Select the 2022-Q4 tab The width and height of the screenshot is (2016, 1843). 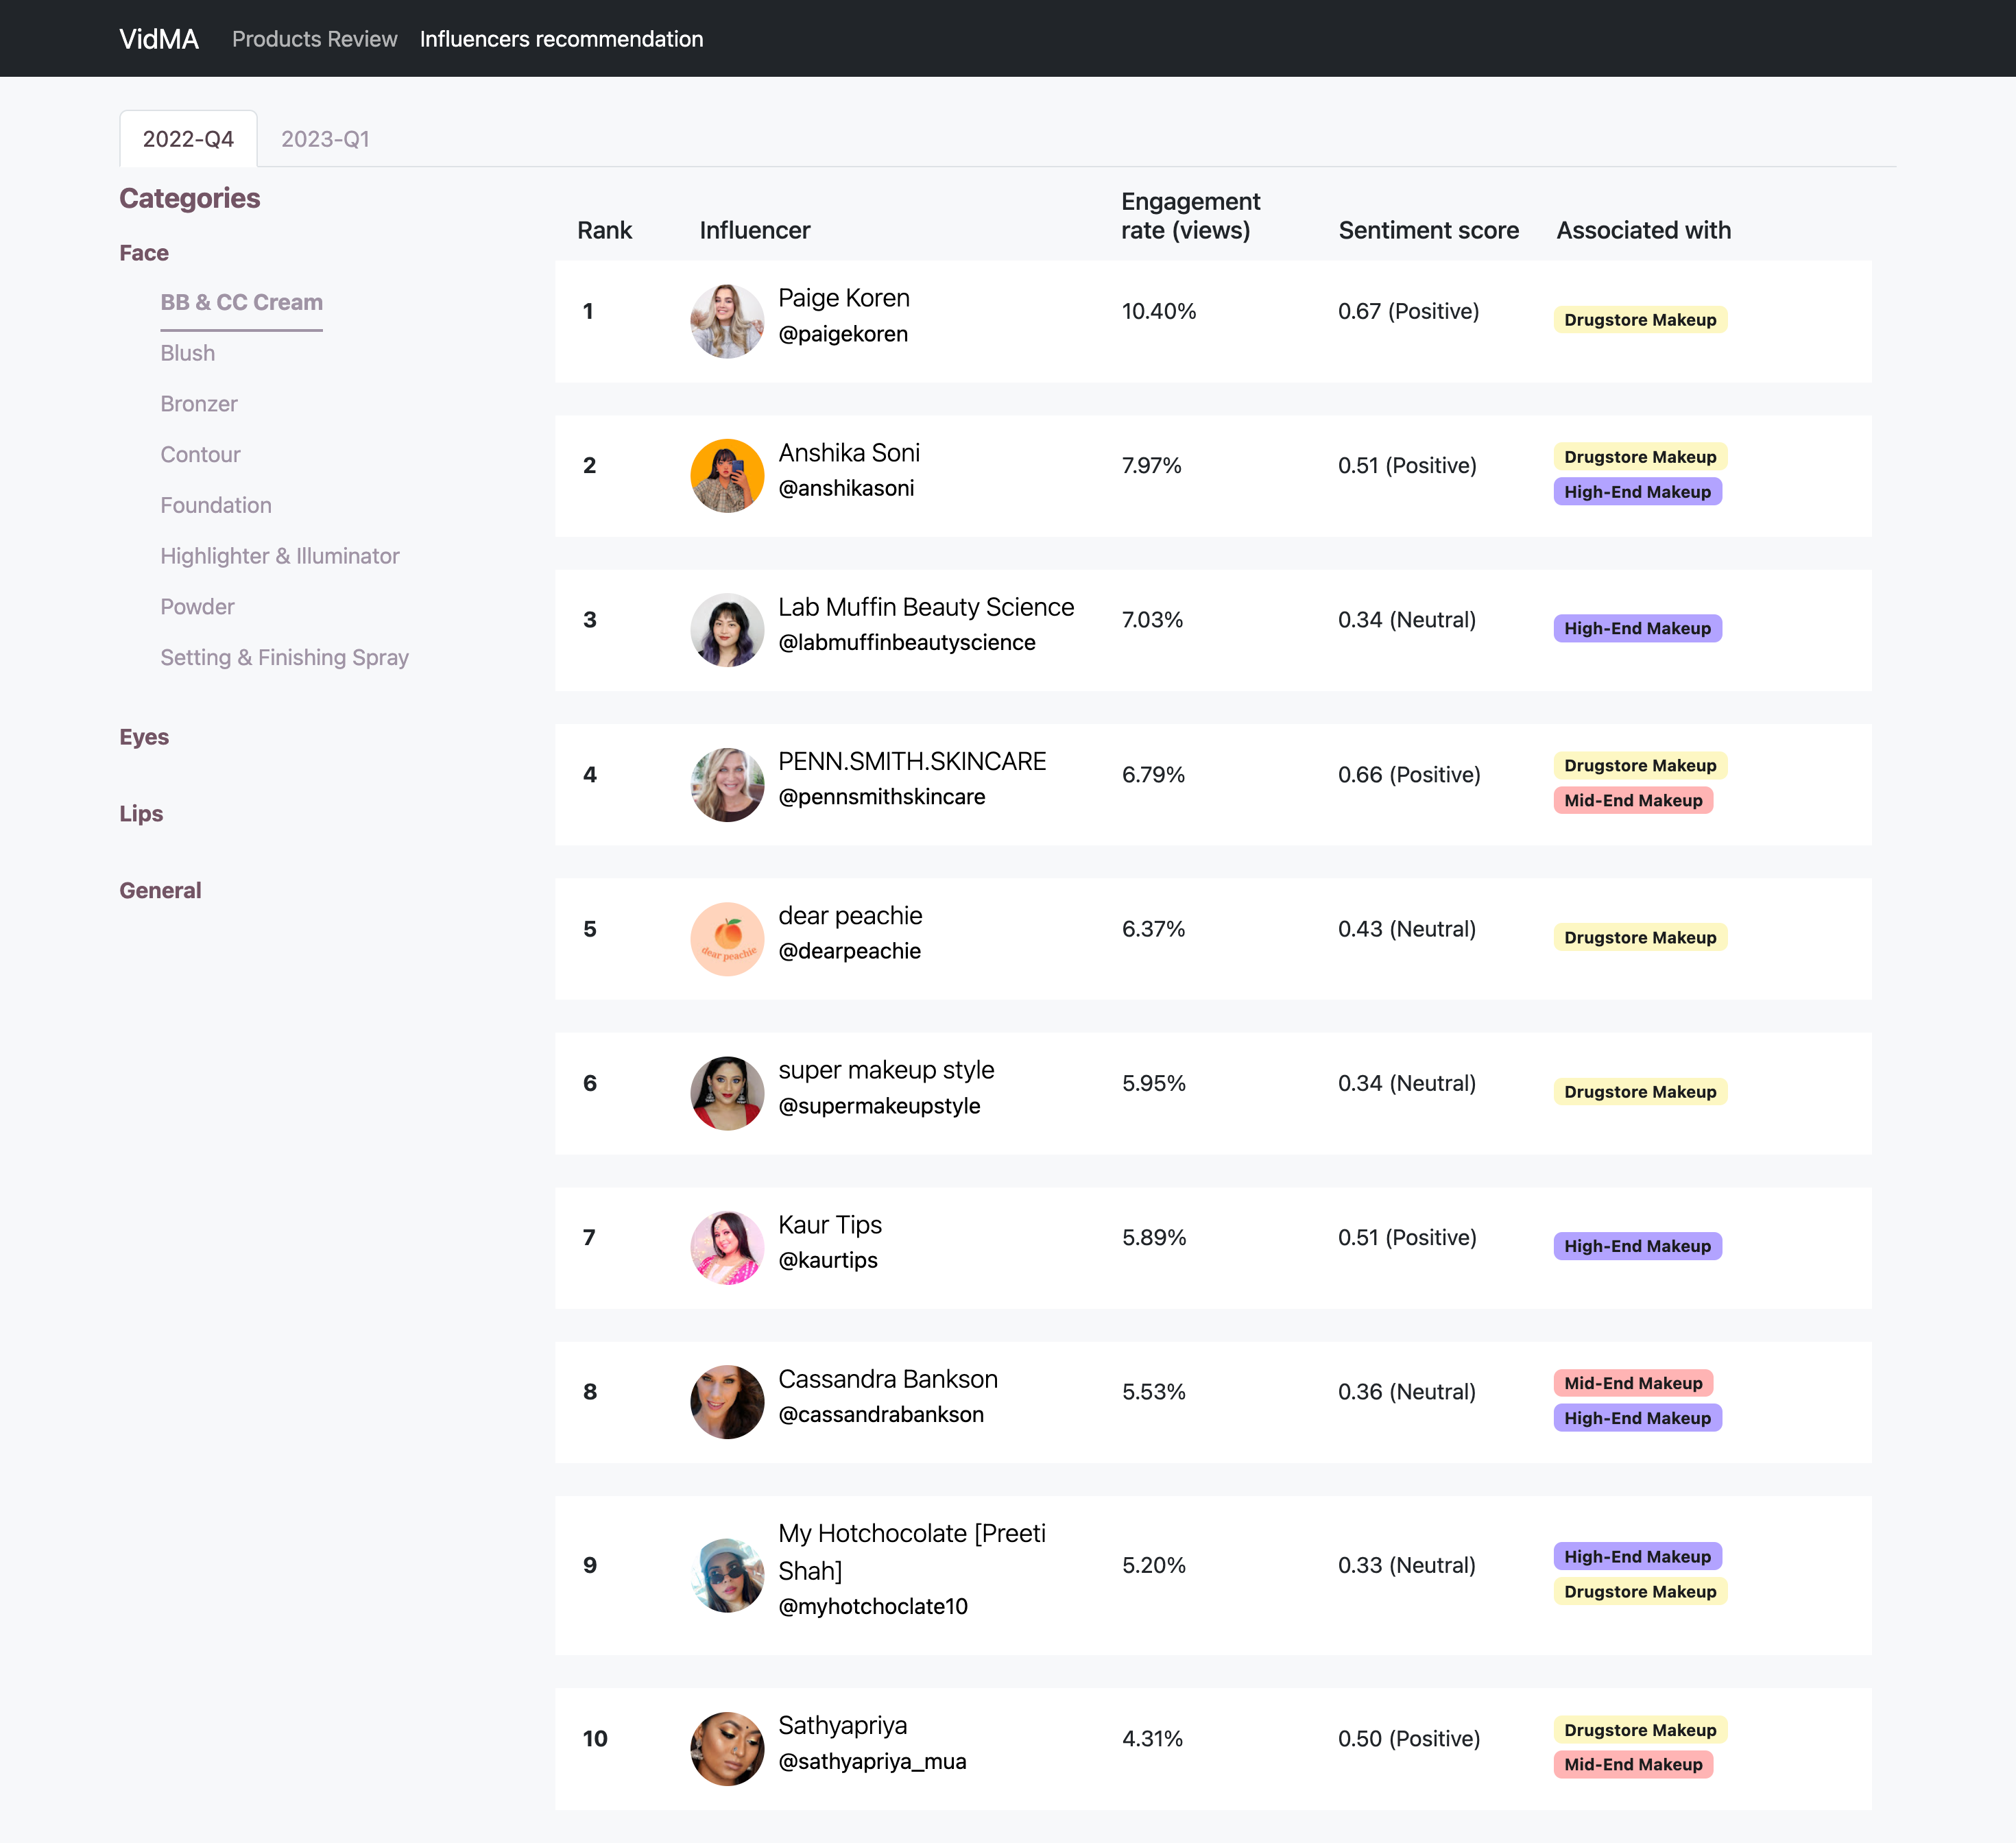[x=188, y=139]
